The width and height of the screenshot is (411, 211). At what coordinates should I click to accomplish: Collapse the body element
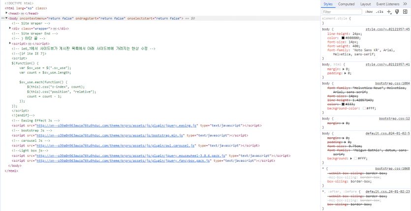point(6,19)
